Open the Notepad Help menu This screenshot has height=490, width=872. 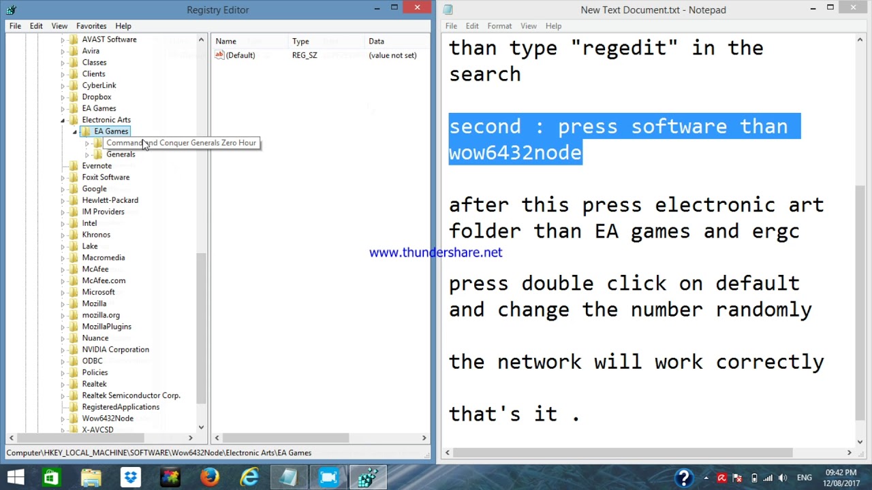[x=553, y=26]
